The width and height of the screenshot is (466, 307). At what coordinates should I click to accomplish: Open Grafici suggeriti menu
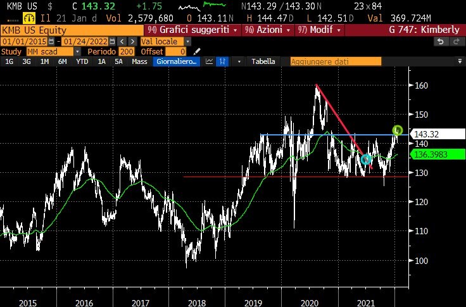pyautogui.click(x=192, y=30)
